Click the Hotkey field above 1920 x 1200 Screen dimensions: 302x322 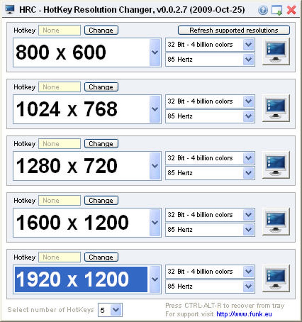click(x=60, y=257)
